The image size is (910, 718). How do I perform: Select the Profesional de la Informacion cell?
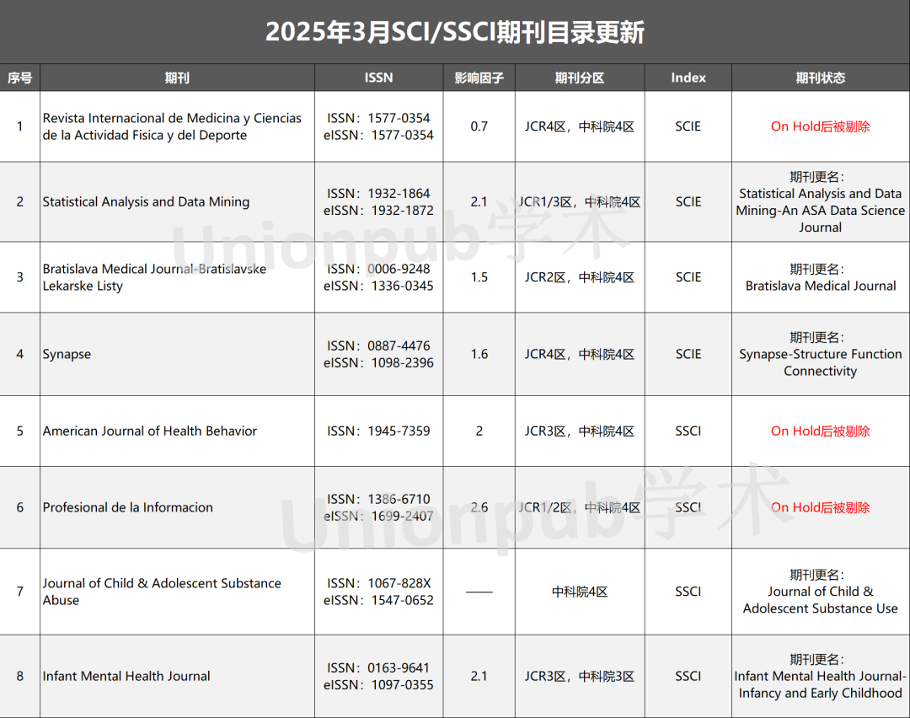tap(177, 507)
